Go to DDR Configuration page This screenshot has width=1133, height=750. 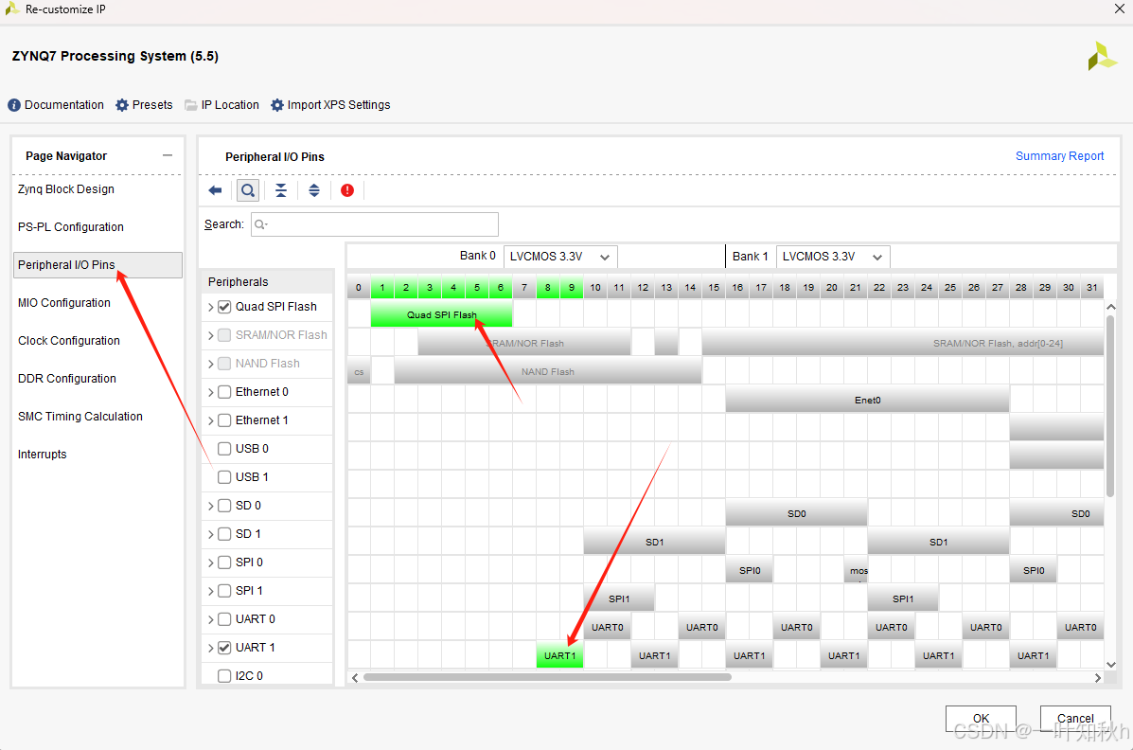(x=66, y=379)
